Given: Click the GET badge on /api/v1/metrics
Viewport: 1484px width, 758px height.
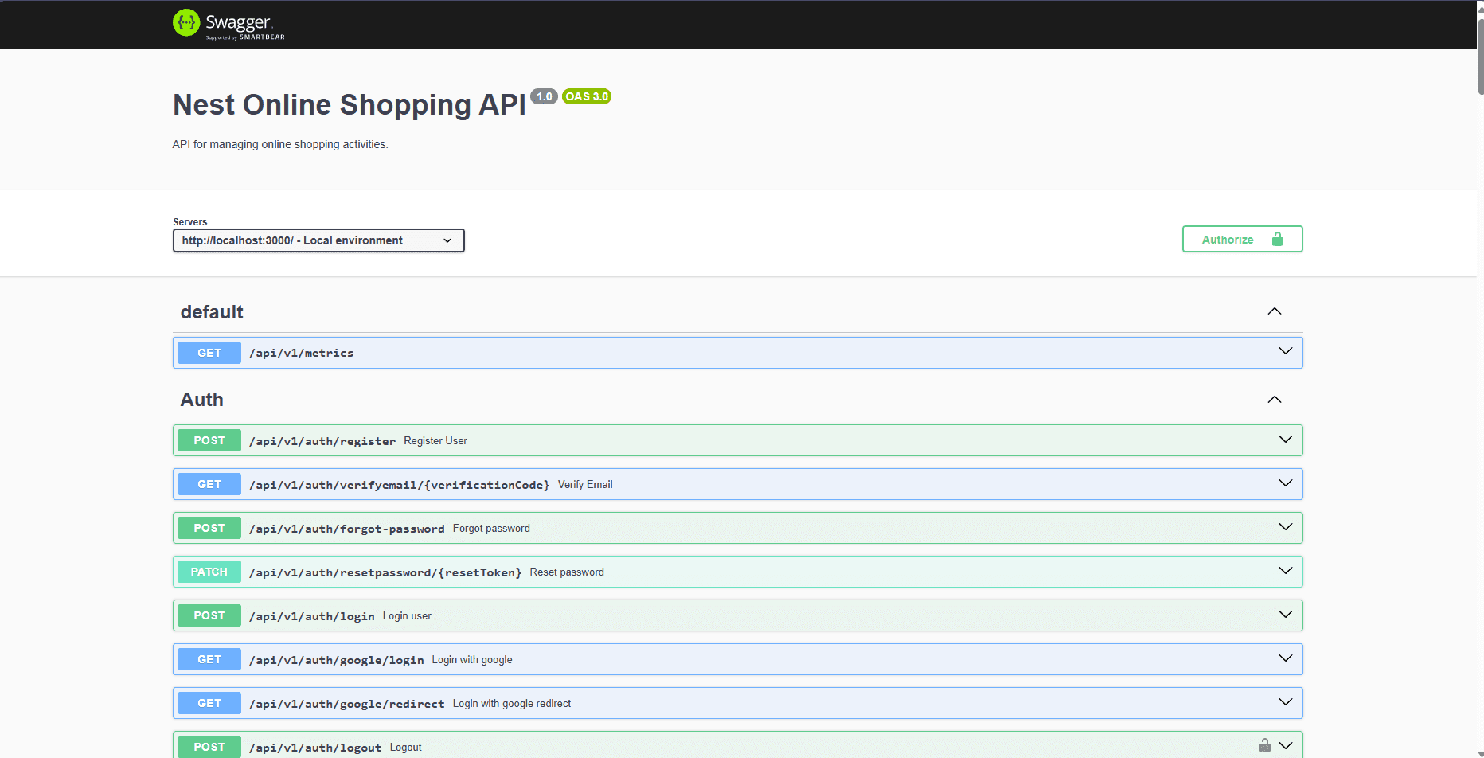Looking at the screenshot, I should pyautogui.click(x=209, y=352).
